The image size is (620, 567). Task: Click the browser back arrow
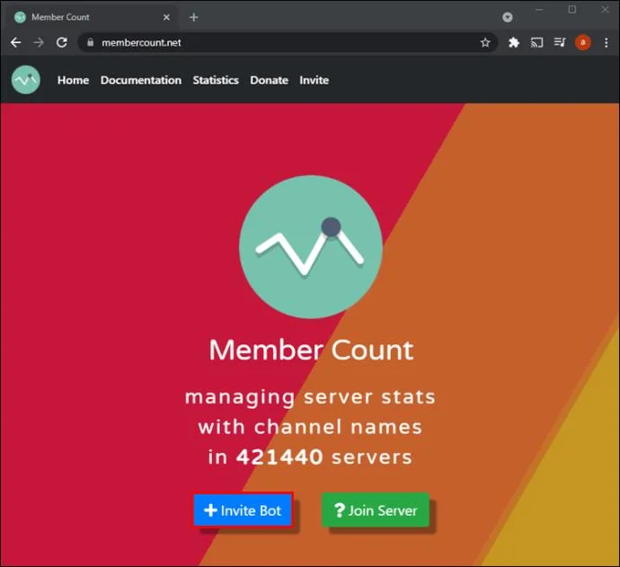pos(16,42)
